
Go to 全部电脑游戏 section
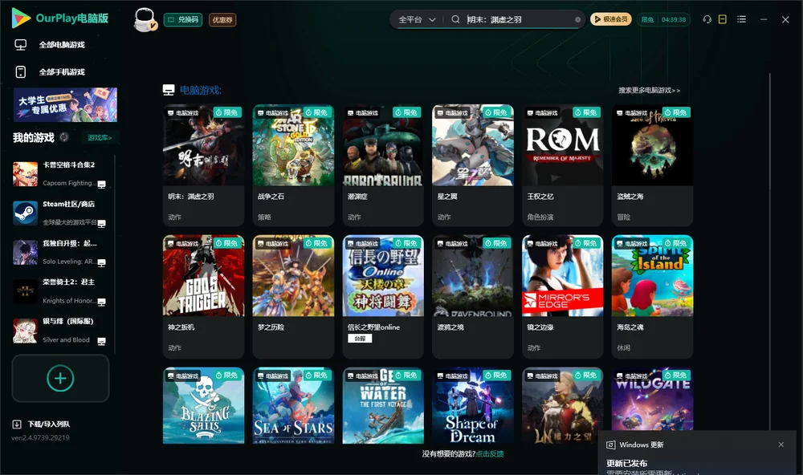(50, 45)
